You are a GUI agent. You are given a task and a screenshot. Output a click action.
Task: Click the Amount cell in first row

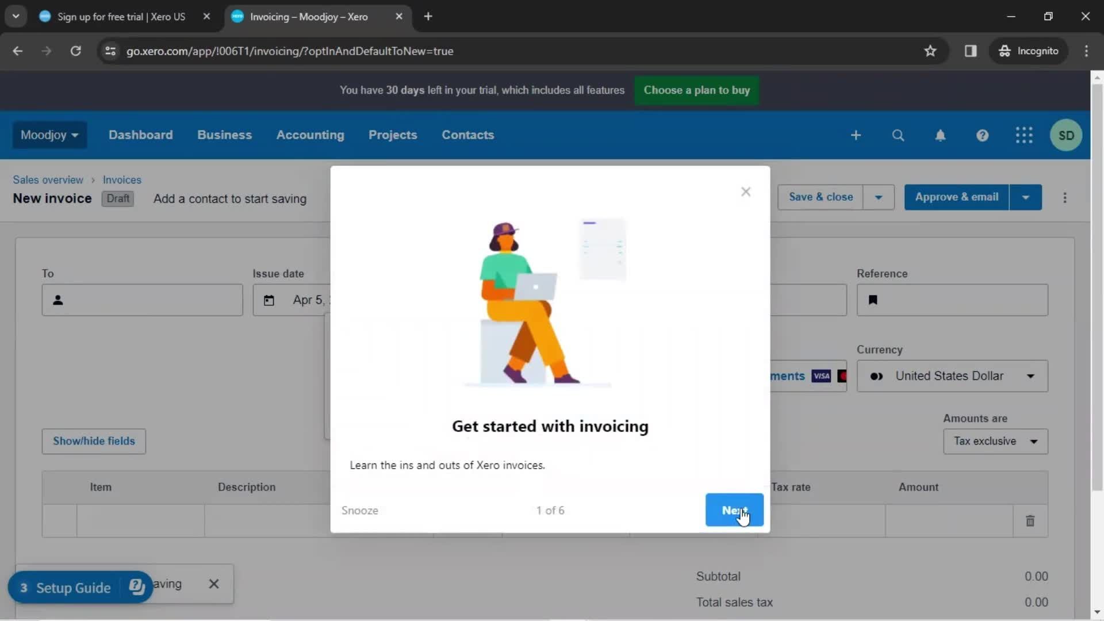tap(949, 521)
